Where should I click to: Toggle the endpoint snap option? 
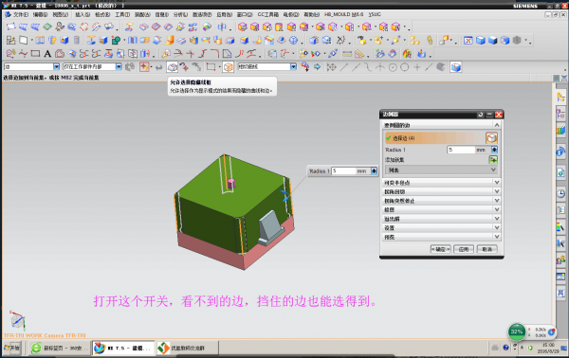pos(343,67)
